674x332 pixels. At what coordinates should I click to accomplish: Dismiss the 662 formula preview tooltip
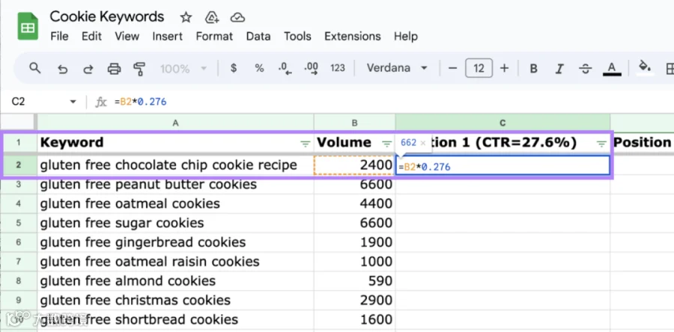tap(423, 144)
